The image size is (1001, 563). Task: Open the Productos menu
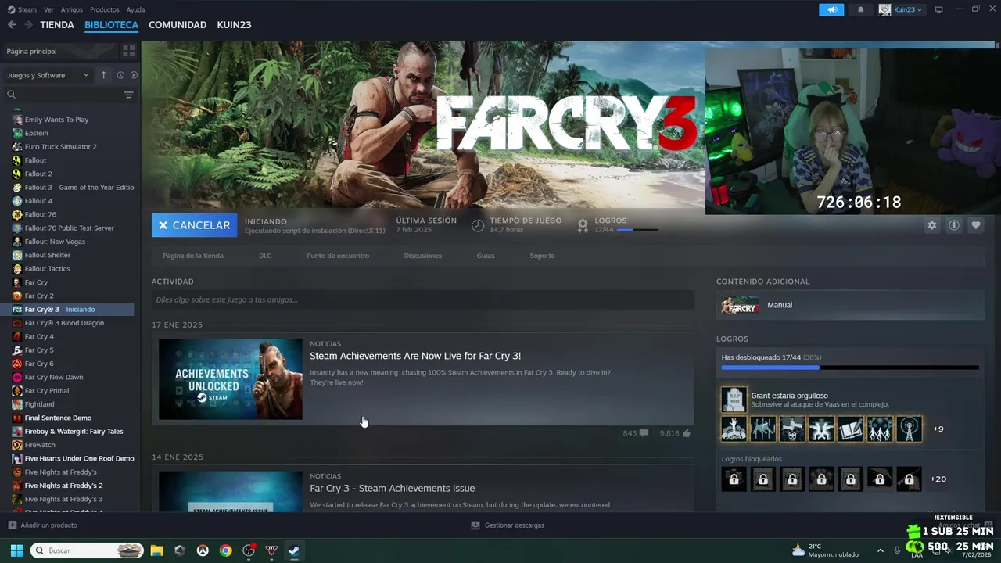pyautogui.click(x=105, y=9)
